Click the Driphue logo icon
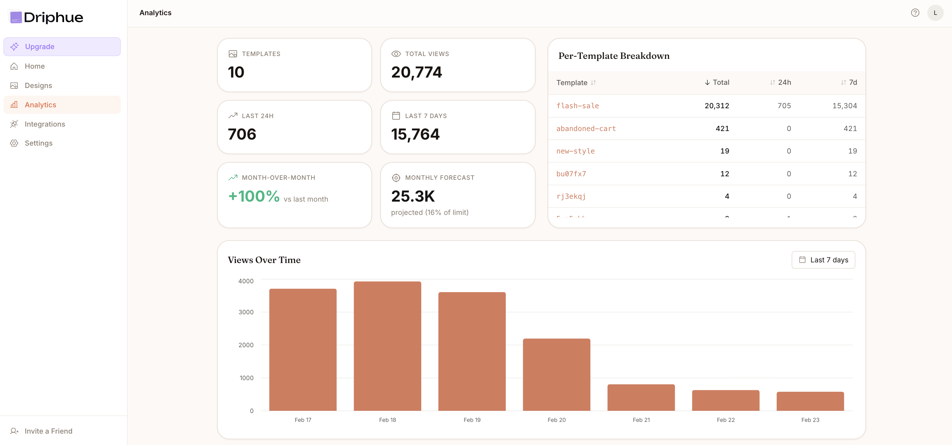952x445 pixels. tap(16, 17)
